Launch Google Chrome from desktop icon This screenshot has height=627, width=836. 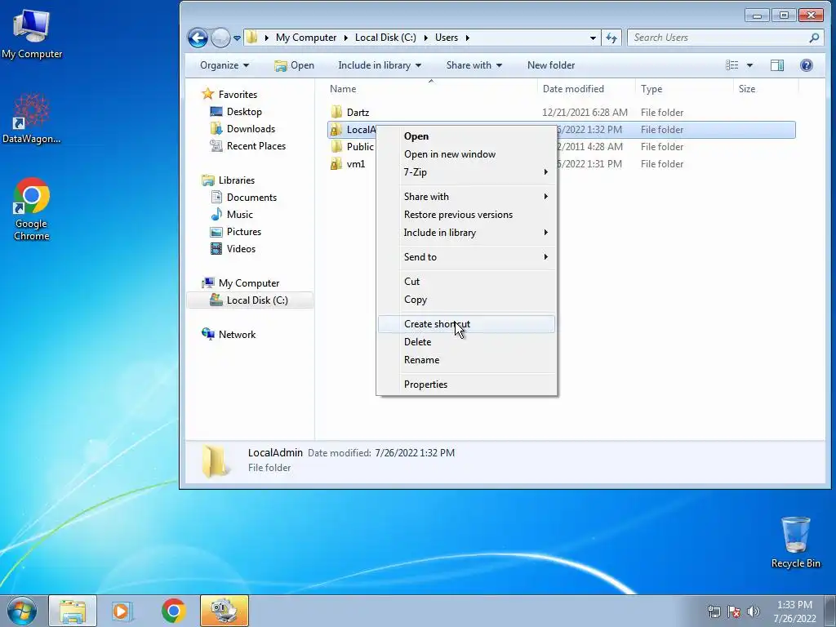(32, 208)
